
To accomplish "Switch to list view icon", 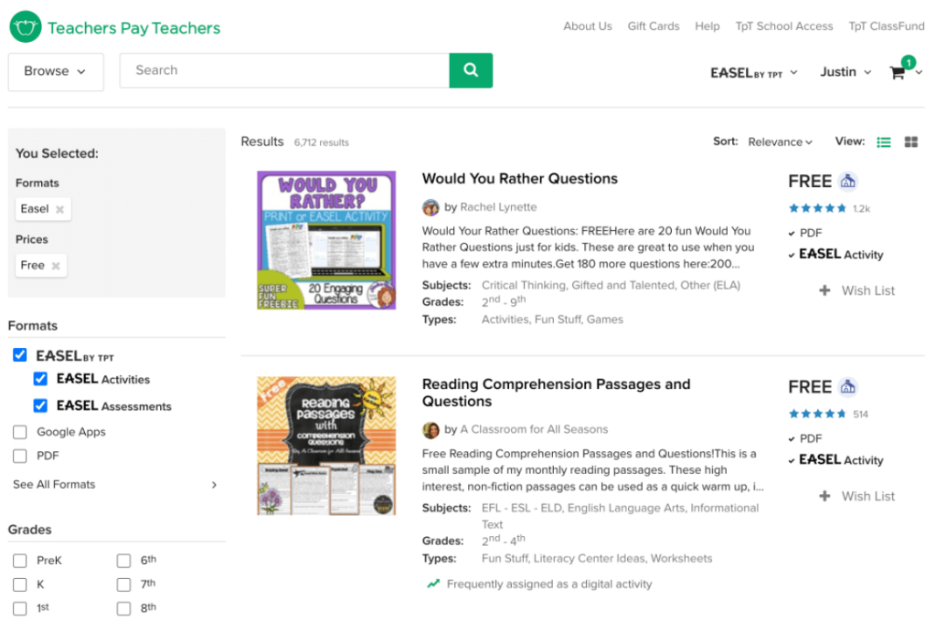I will pyautogui.click(x=884, y=142).
